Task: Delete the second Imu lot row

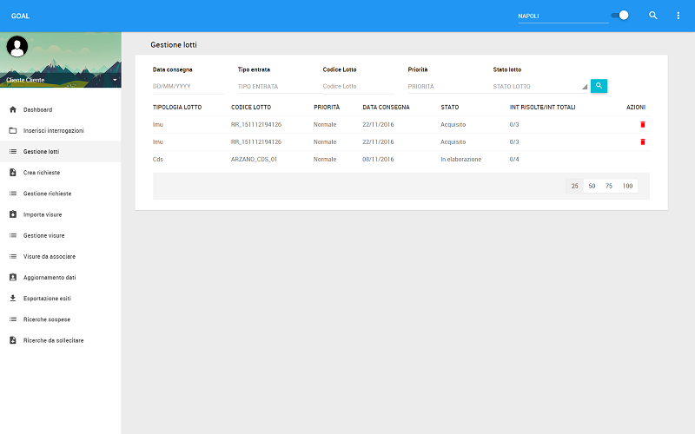Action: tap(643, 141)
